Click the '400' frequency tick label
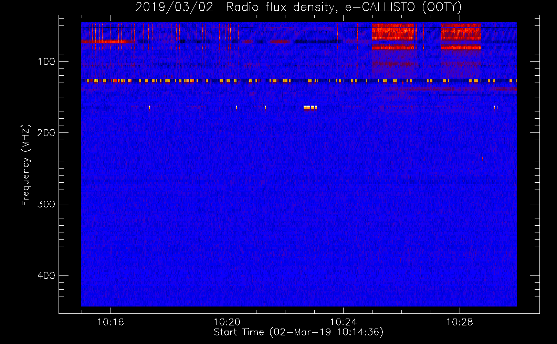 pos(46,276)
